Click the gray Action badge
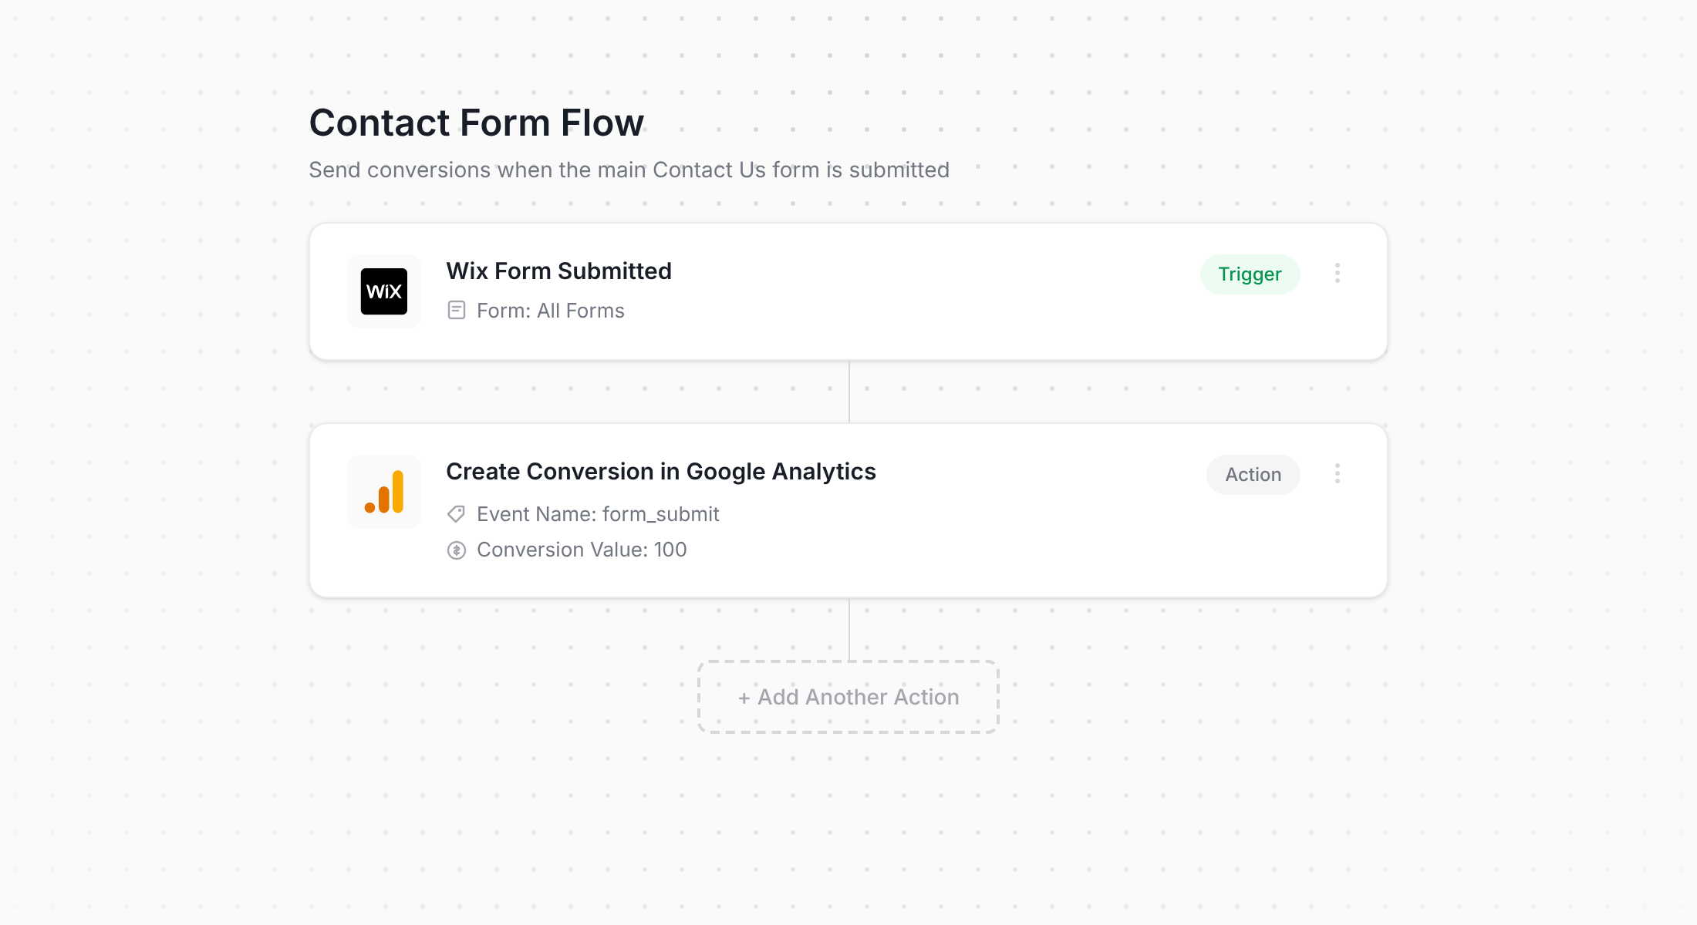Viewport: 1697px width, 925px height. tap(1252, 474)
